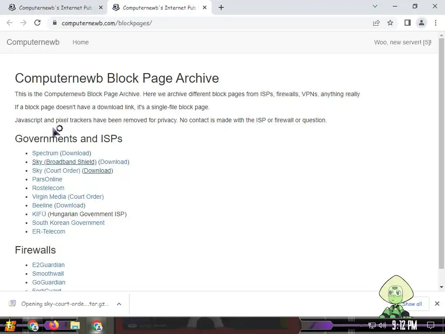
Task: Share this page icon in address bar
Action: [376, 23]
